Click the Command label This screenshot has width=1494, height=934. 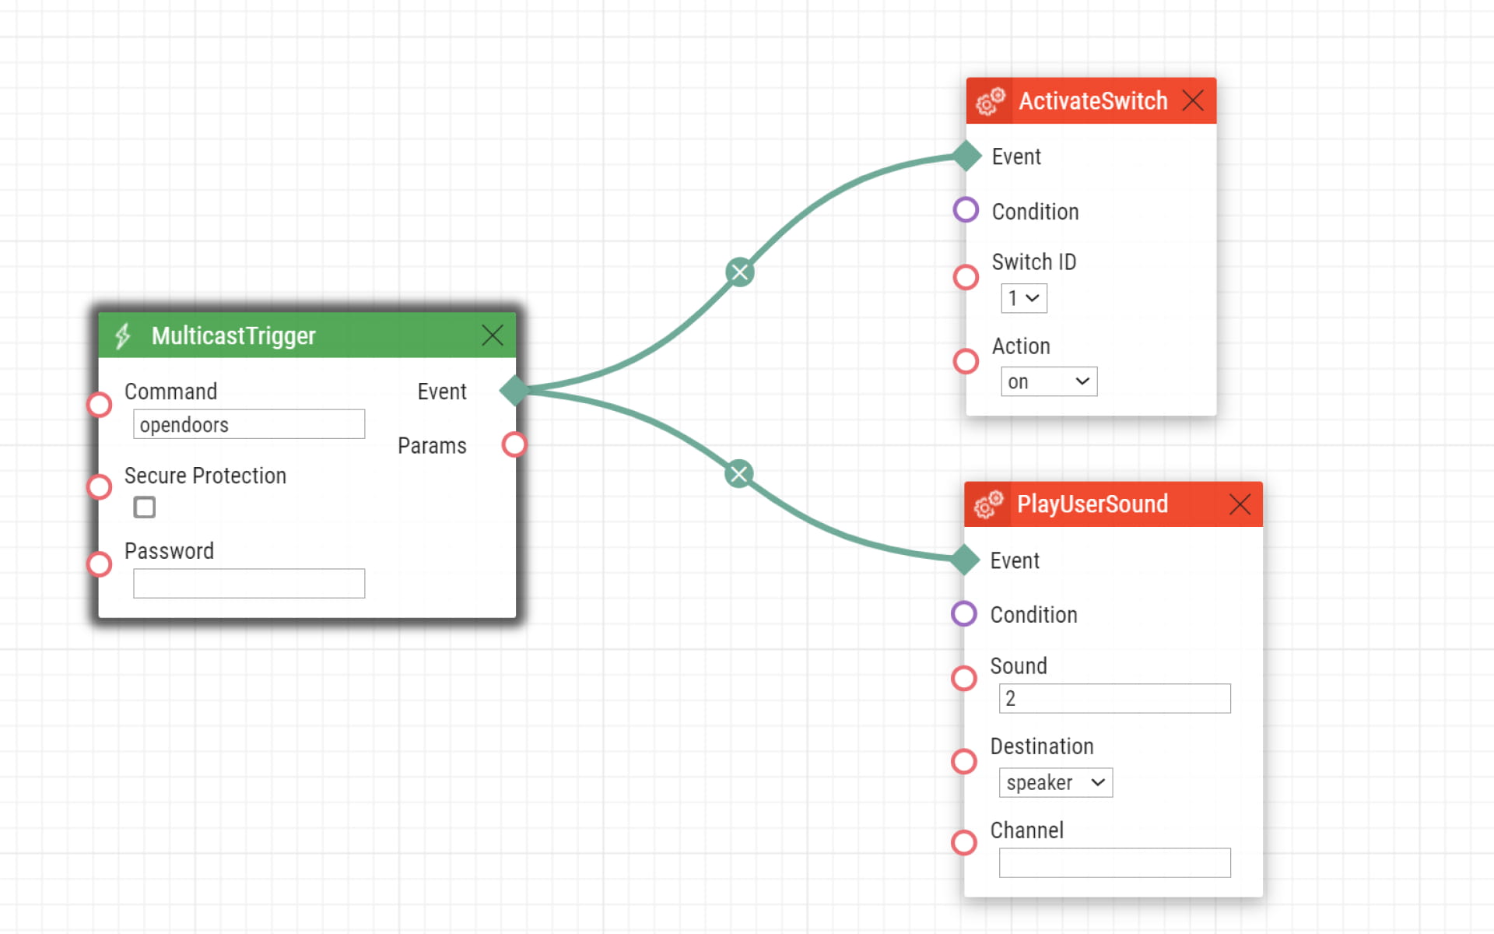click(170, 392)
